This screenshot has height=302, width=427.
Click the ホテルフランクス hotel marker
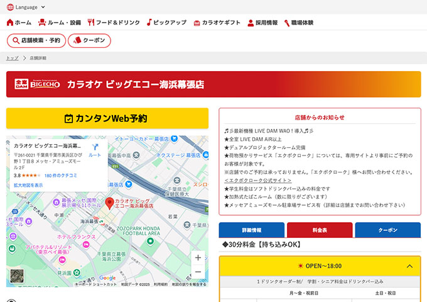point(86,244)
